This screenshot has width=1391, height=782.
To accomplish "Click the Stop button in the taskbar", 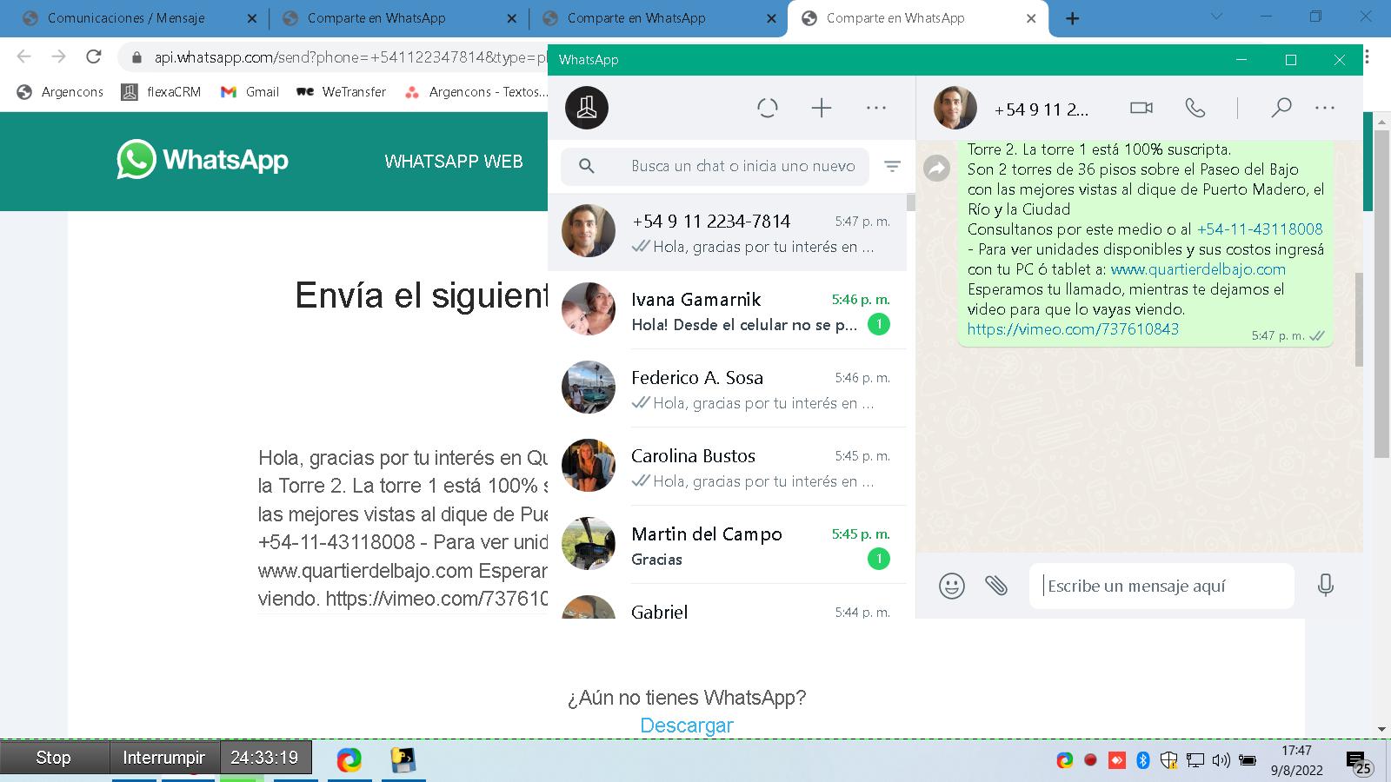I will (x=54, y=758).
